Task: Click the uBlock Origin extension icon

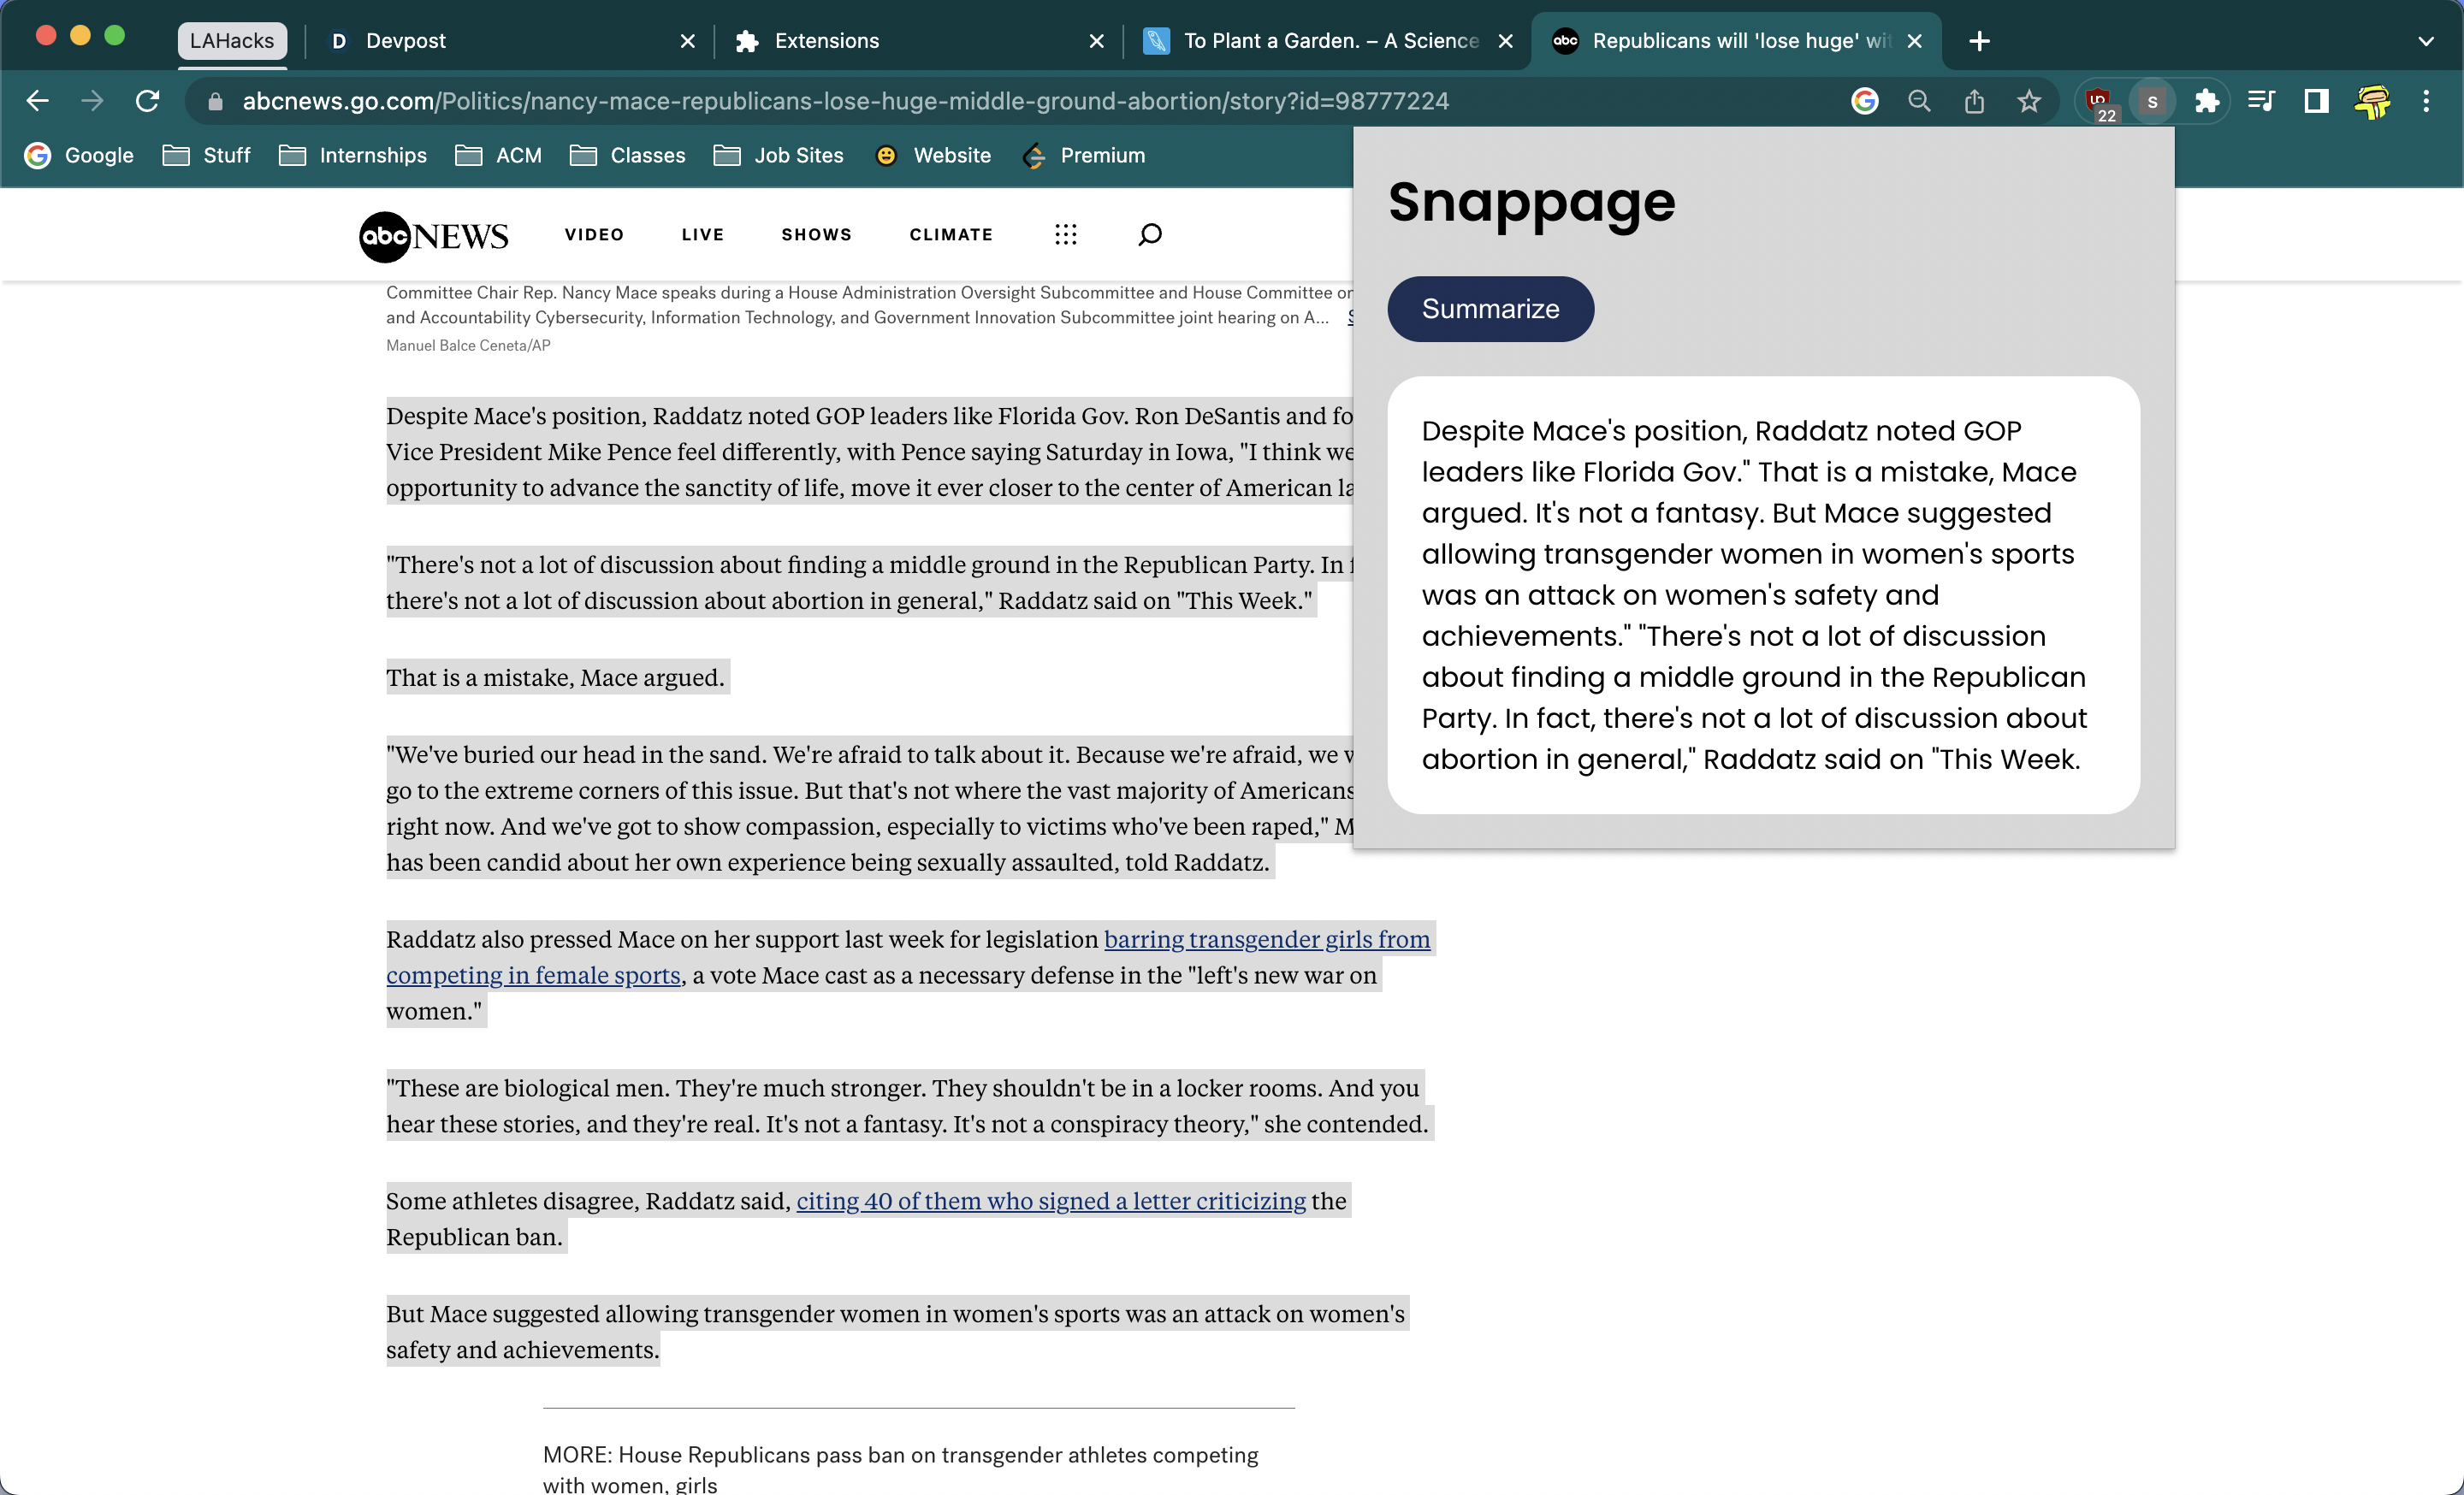Action: click(x=2098, y=101)
